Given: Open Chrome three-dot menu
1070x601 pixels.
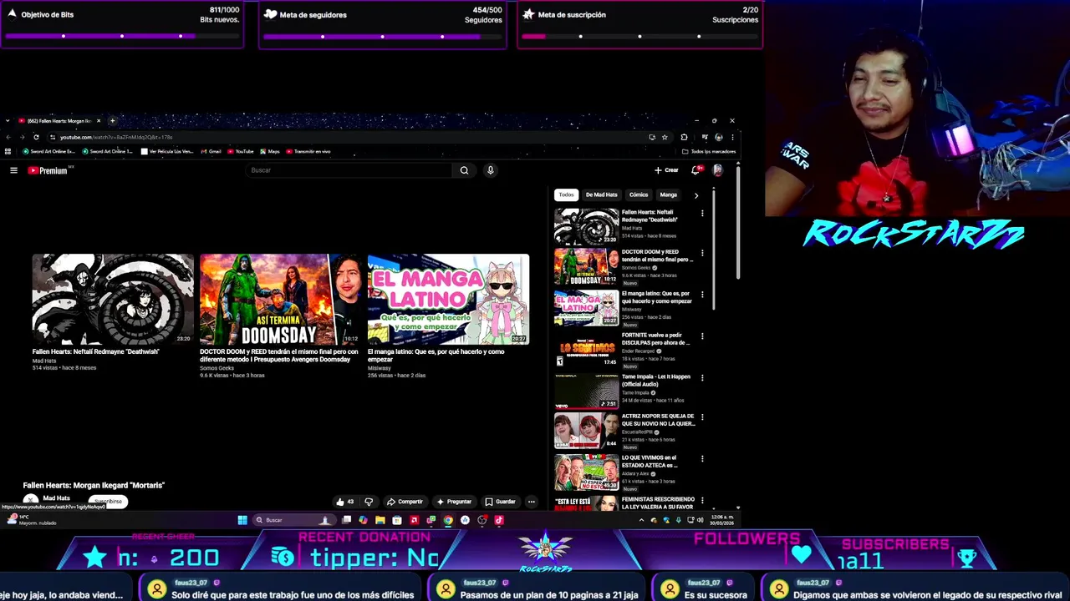Looking at the screenshot, I should (x=732, y=137).
